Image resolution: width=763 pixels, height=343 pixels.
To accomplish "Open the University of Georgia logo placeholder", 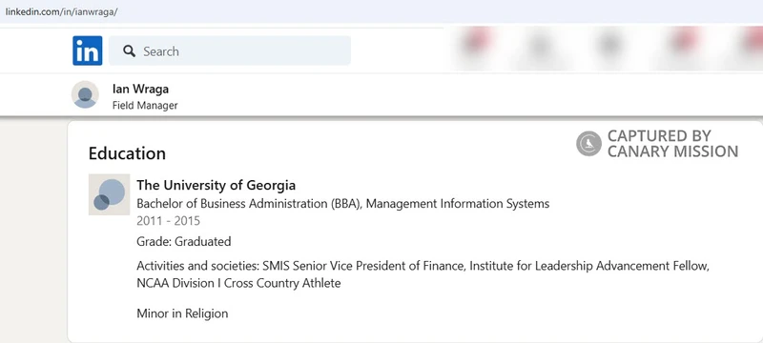I will 109,194.
